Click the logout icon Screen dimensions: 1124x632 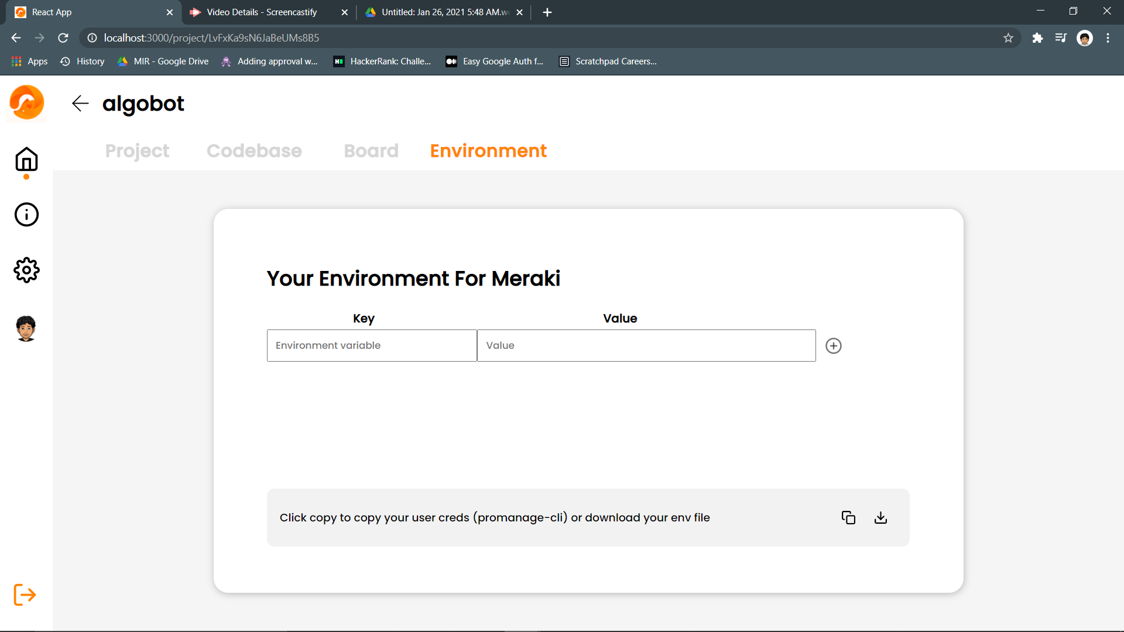pos(25,595)
